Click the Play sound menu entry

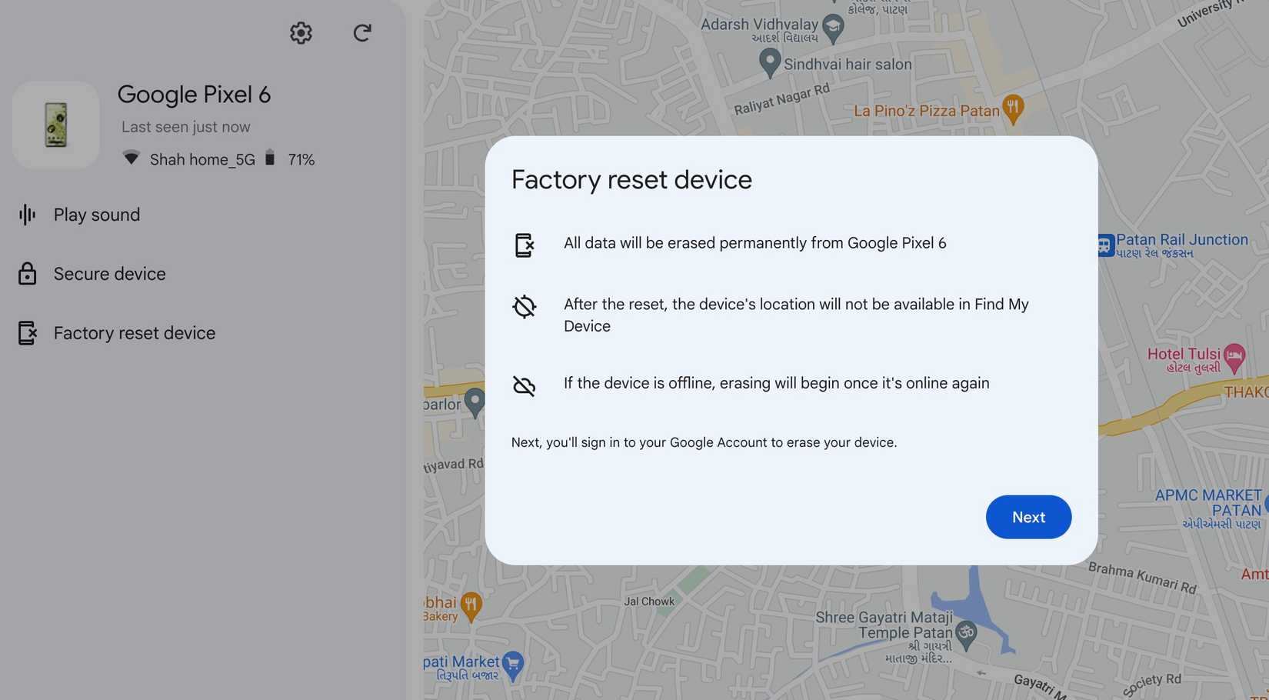96,215
